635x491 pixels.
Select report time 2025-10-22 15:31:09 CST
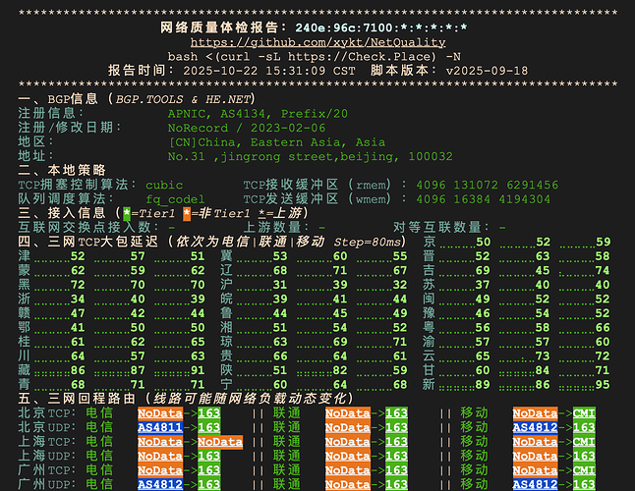(269, 71)
